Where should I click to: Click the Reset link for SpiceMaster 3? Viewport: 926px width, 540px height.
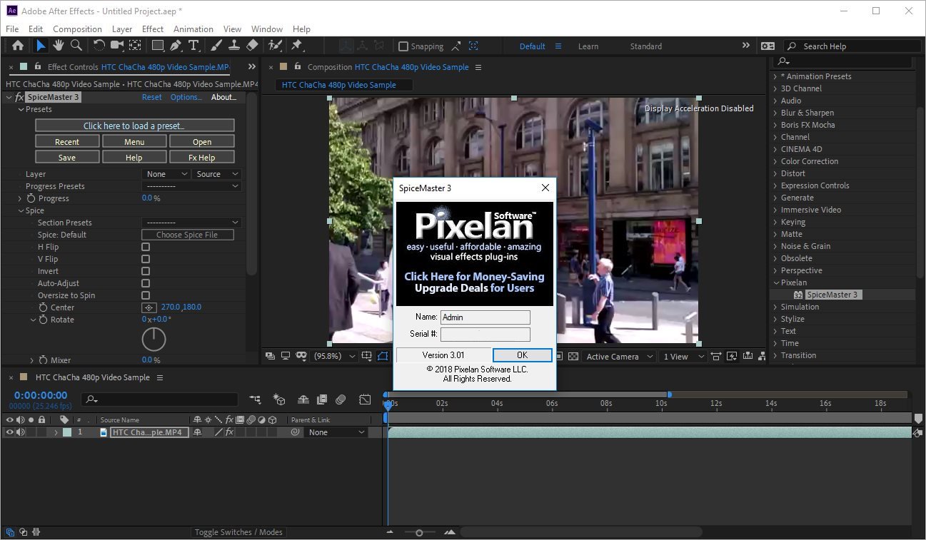pyautogui.click(x=152, y=97)
